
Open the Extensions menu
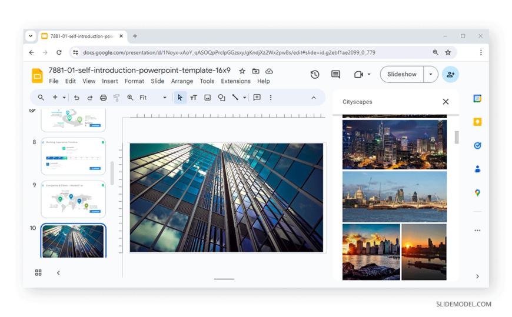pyautogui.click(x=236, y=81)
